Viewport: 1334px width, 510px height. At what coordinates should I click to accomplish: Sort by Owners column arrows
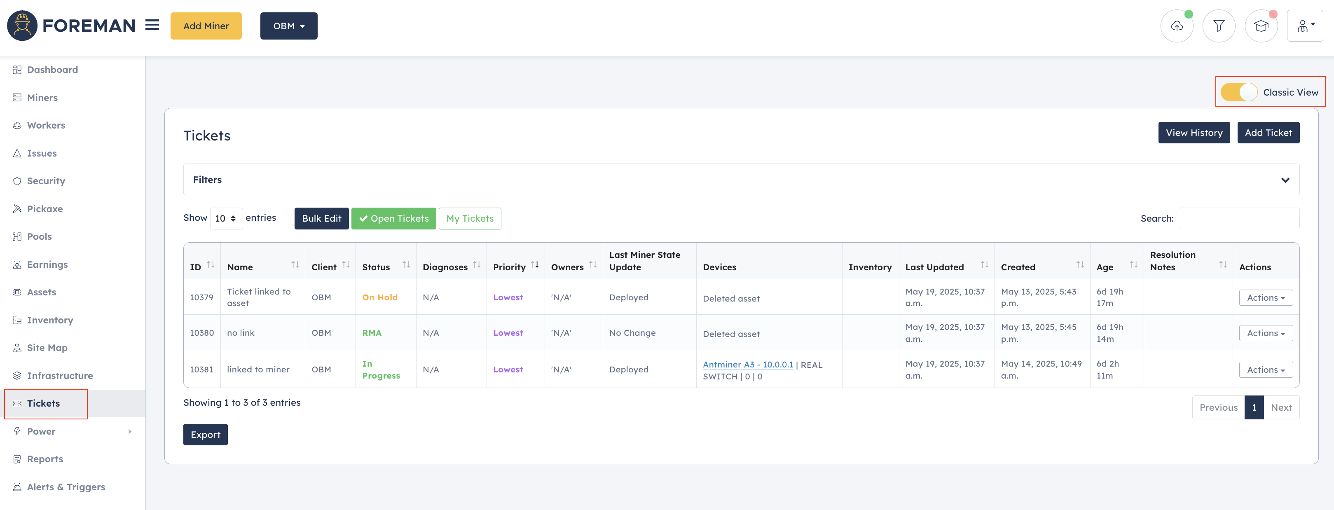pyautogui.click(x=593, y=264)
